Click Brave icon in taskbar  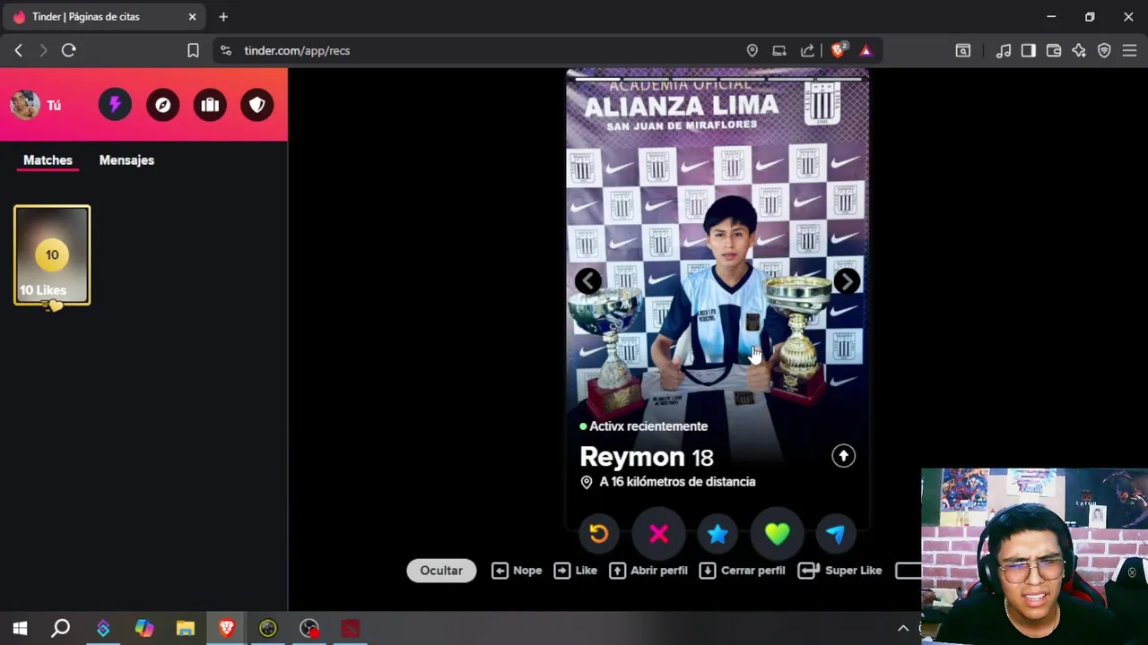coord(227,629)
